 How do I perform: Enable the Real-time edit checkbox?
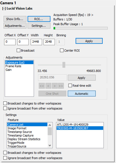pyautogui.click(x=70, y=86)
